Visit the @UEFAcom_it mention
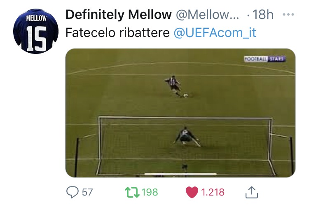The height and width of the screenshot is (205, 309). click(x=215, y=33)
